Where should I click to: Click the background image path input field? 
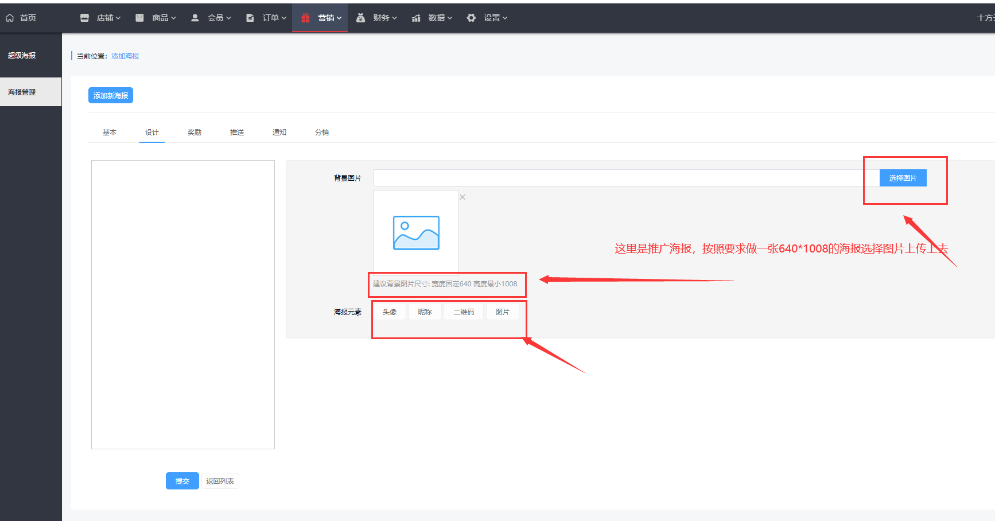click(x=625, y=178)
